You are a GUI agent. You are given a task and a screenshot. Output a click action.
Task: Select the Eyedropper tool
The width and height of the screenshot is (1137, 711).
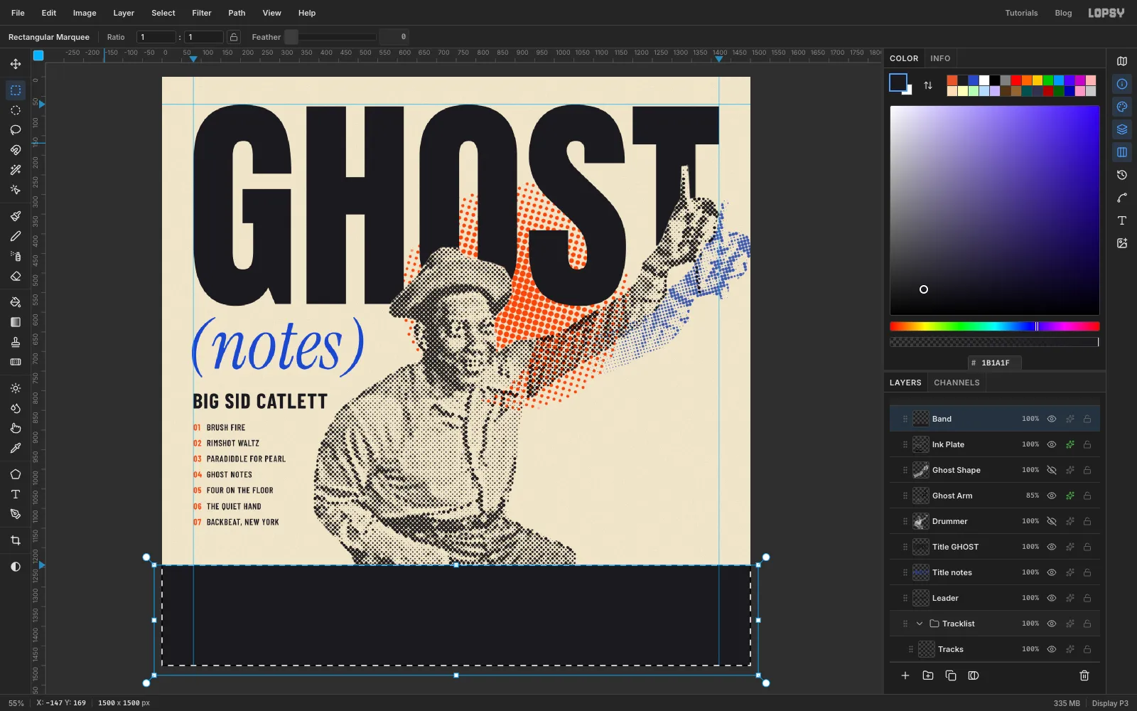point(16,448)
